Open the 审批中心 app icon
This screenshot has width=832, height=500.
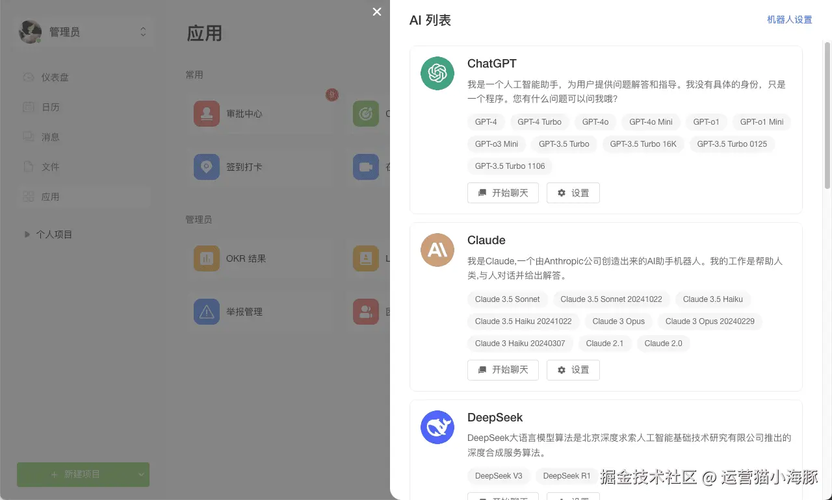click(207, 114)
